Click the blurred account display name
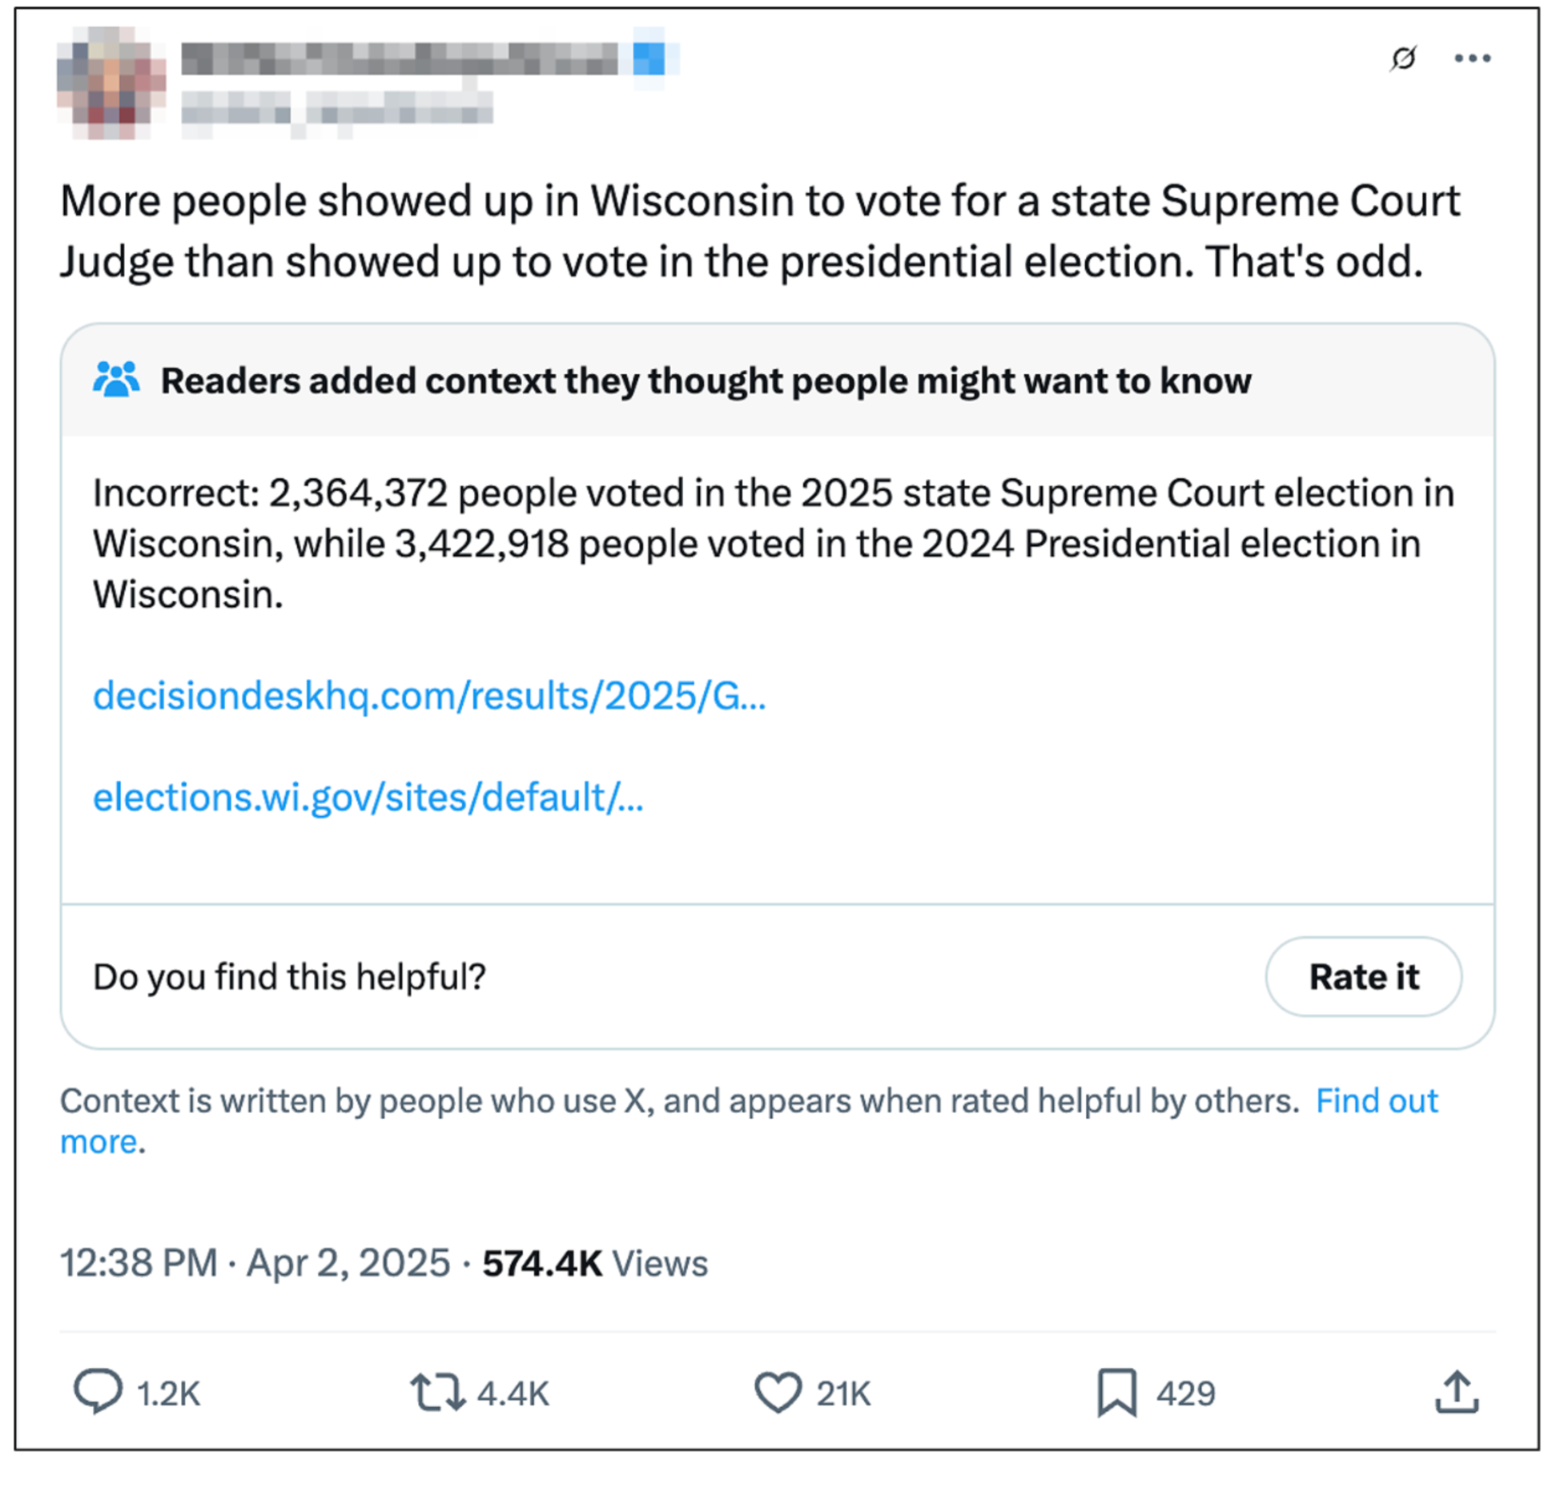 point(399,58)
